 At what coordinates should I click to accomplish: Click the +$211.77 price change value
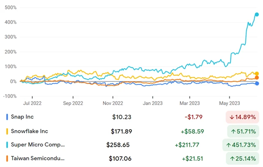[x=189, y=145]
